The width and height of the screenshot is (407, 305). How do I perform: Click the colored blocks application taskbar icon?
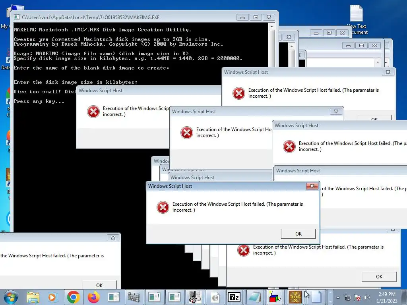[x=275, y=297]
